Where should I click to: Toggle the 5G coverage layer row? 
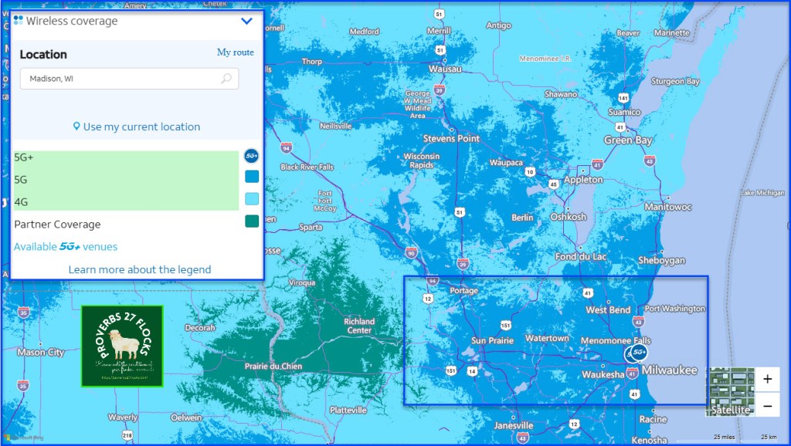pos(126,180)
